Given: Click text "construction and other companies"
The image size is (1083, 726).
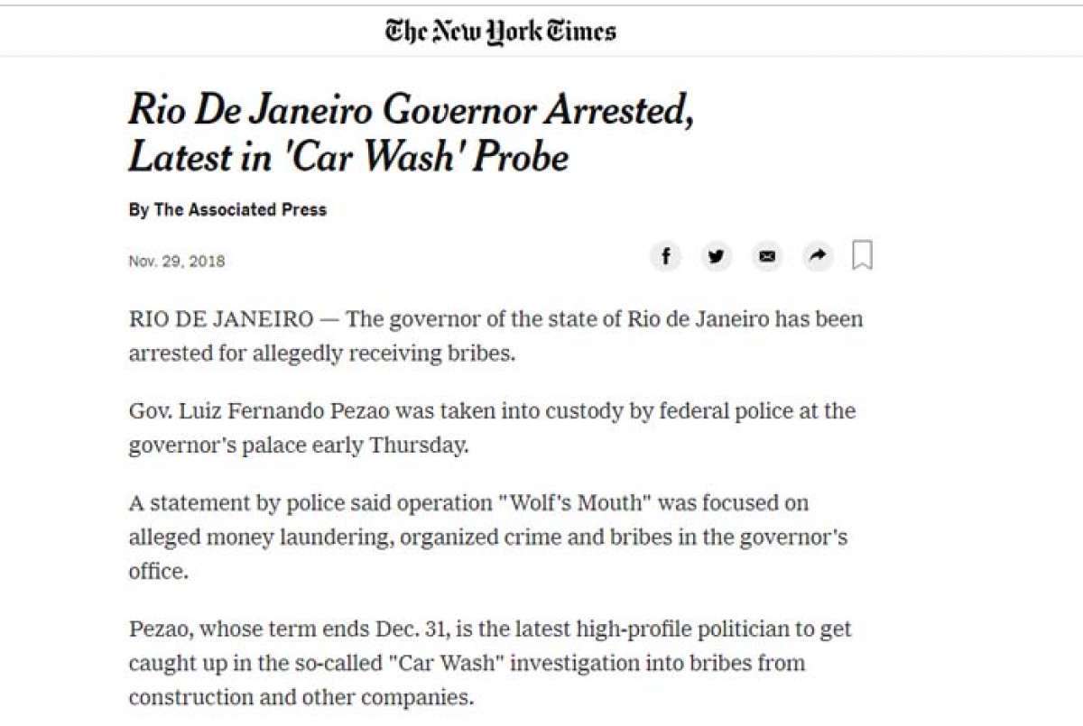Looking at the screenshot, I should [x=300, y=697].
